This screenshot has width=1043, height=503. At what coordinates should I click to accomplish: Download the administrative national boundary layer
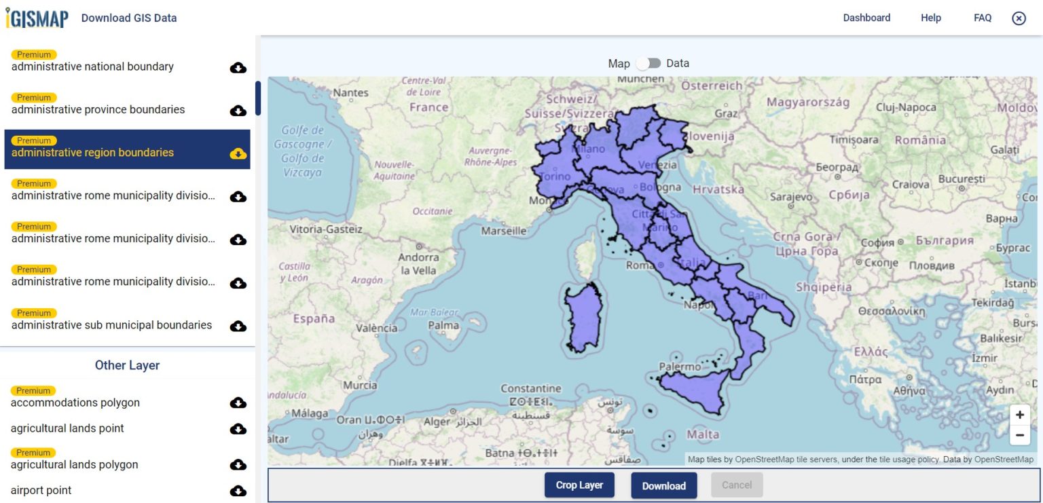[238, 67]
